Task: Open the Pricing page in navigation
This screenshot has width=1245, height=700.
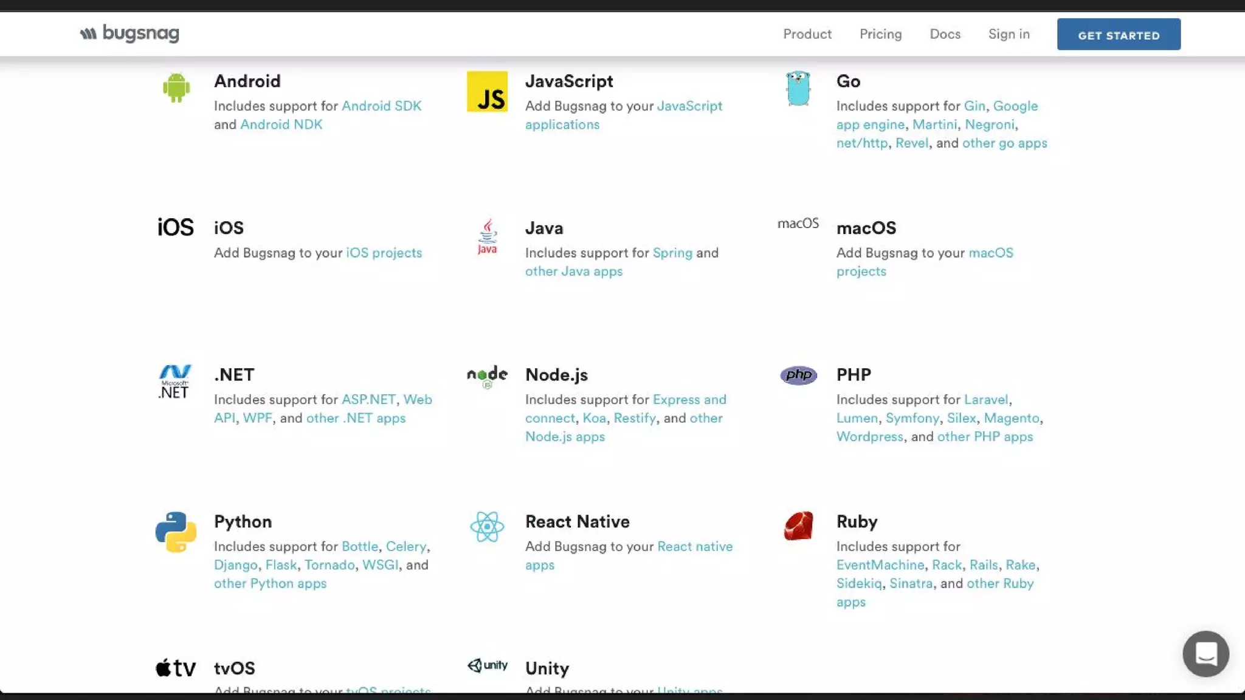Action: point(880,34)
